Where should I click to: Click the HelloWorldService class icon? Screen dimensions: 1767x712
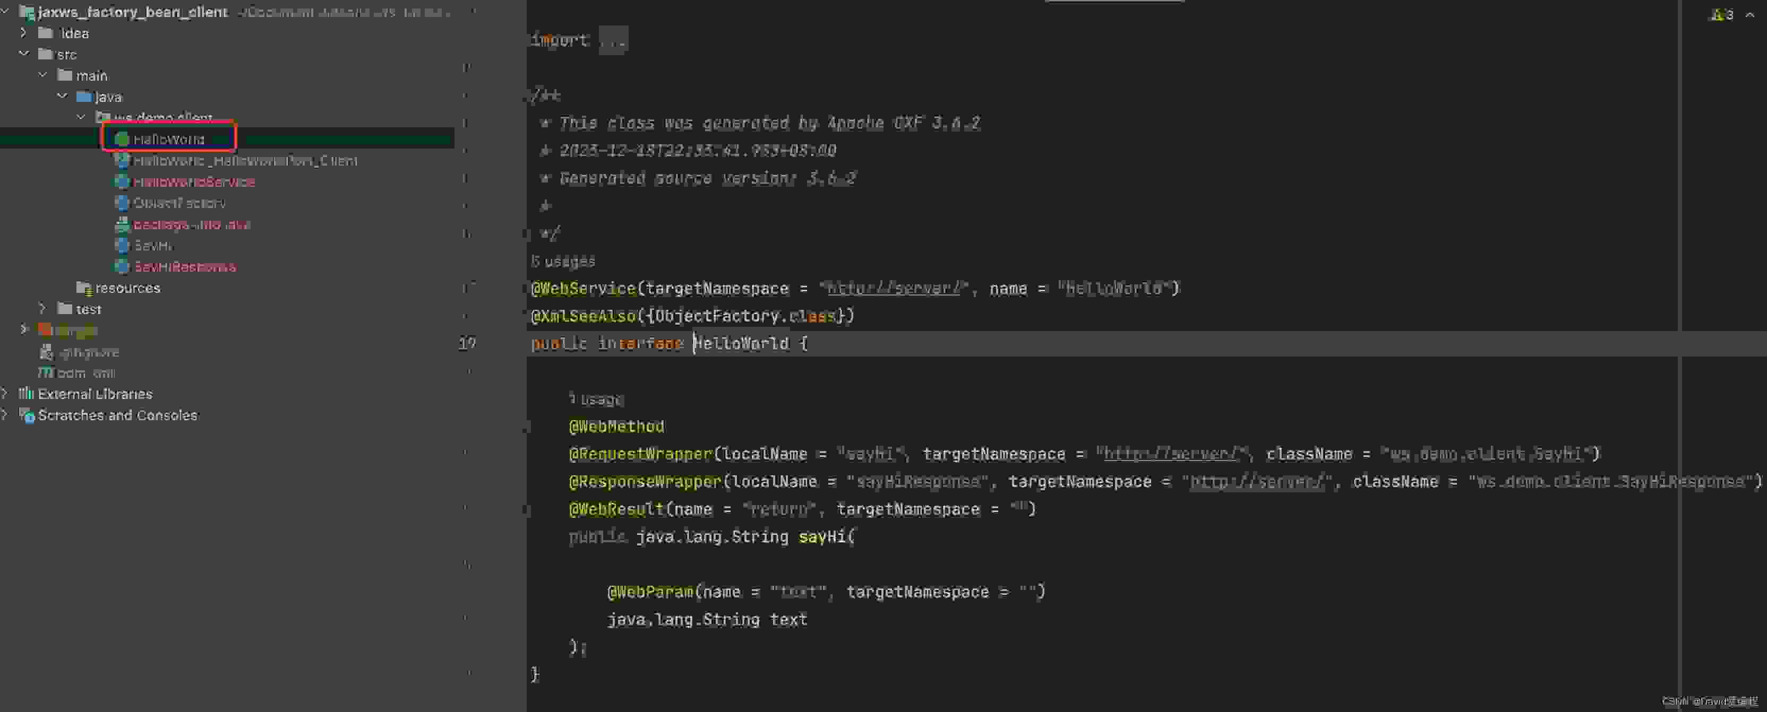(122, 181)
